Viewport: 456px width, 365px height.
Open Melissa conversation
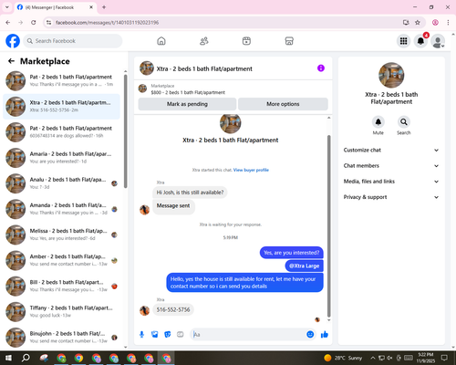point(61,235)
